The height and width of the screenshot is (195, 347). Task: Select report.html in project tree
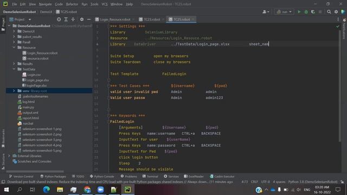click(30, 118)
